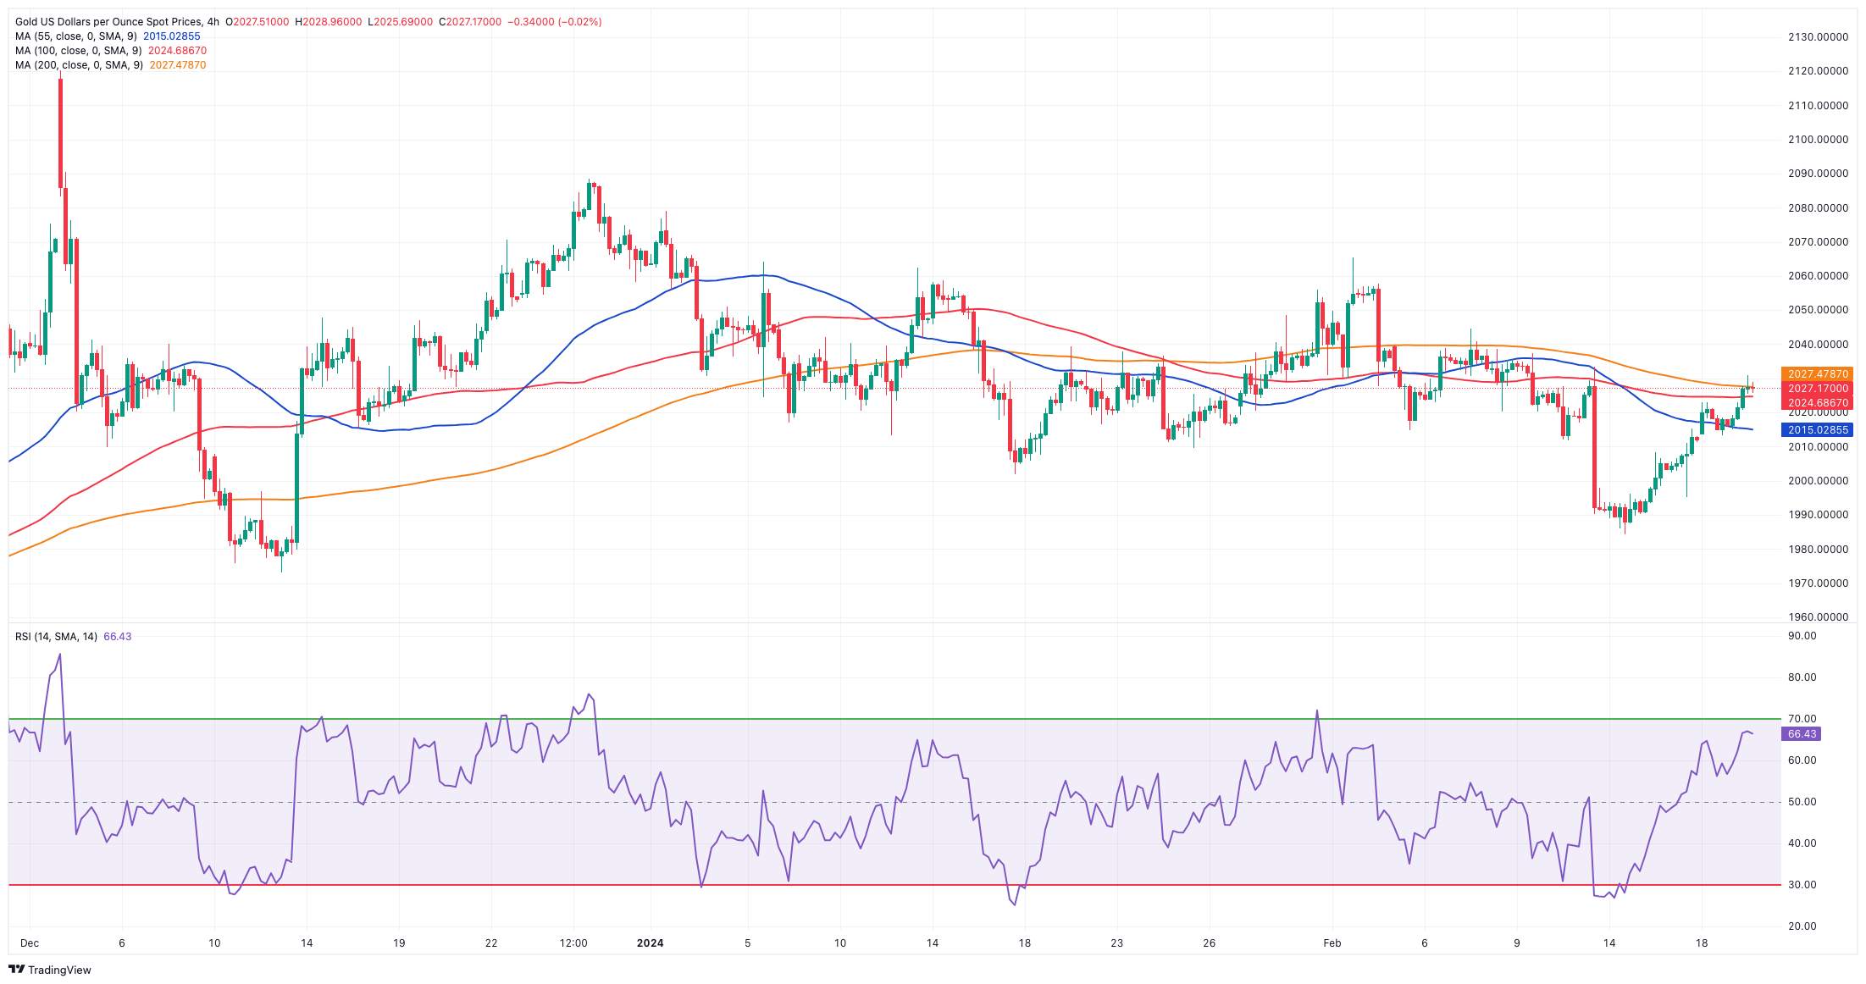This screenshot has height=984, width=1866.
Task: Click the 2027.47870 MA 200 legend value
Action: tap(178, 65)
